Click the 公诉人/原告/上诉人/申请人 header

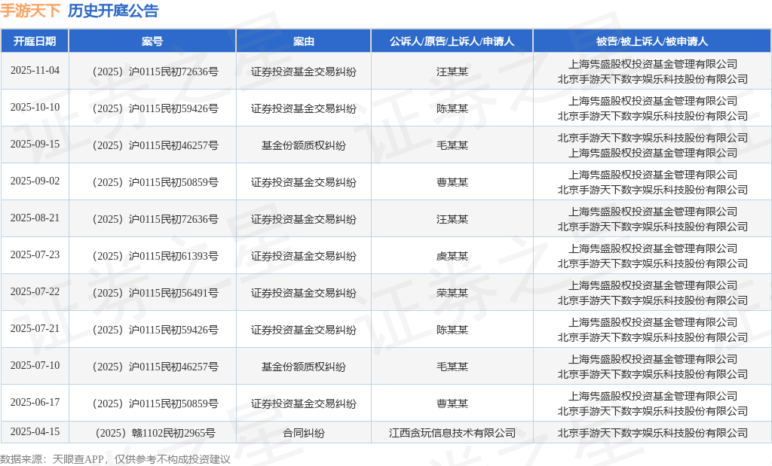tap(452, 41)
